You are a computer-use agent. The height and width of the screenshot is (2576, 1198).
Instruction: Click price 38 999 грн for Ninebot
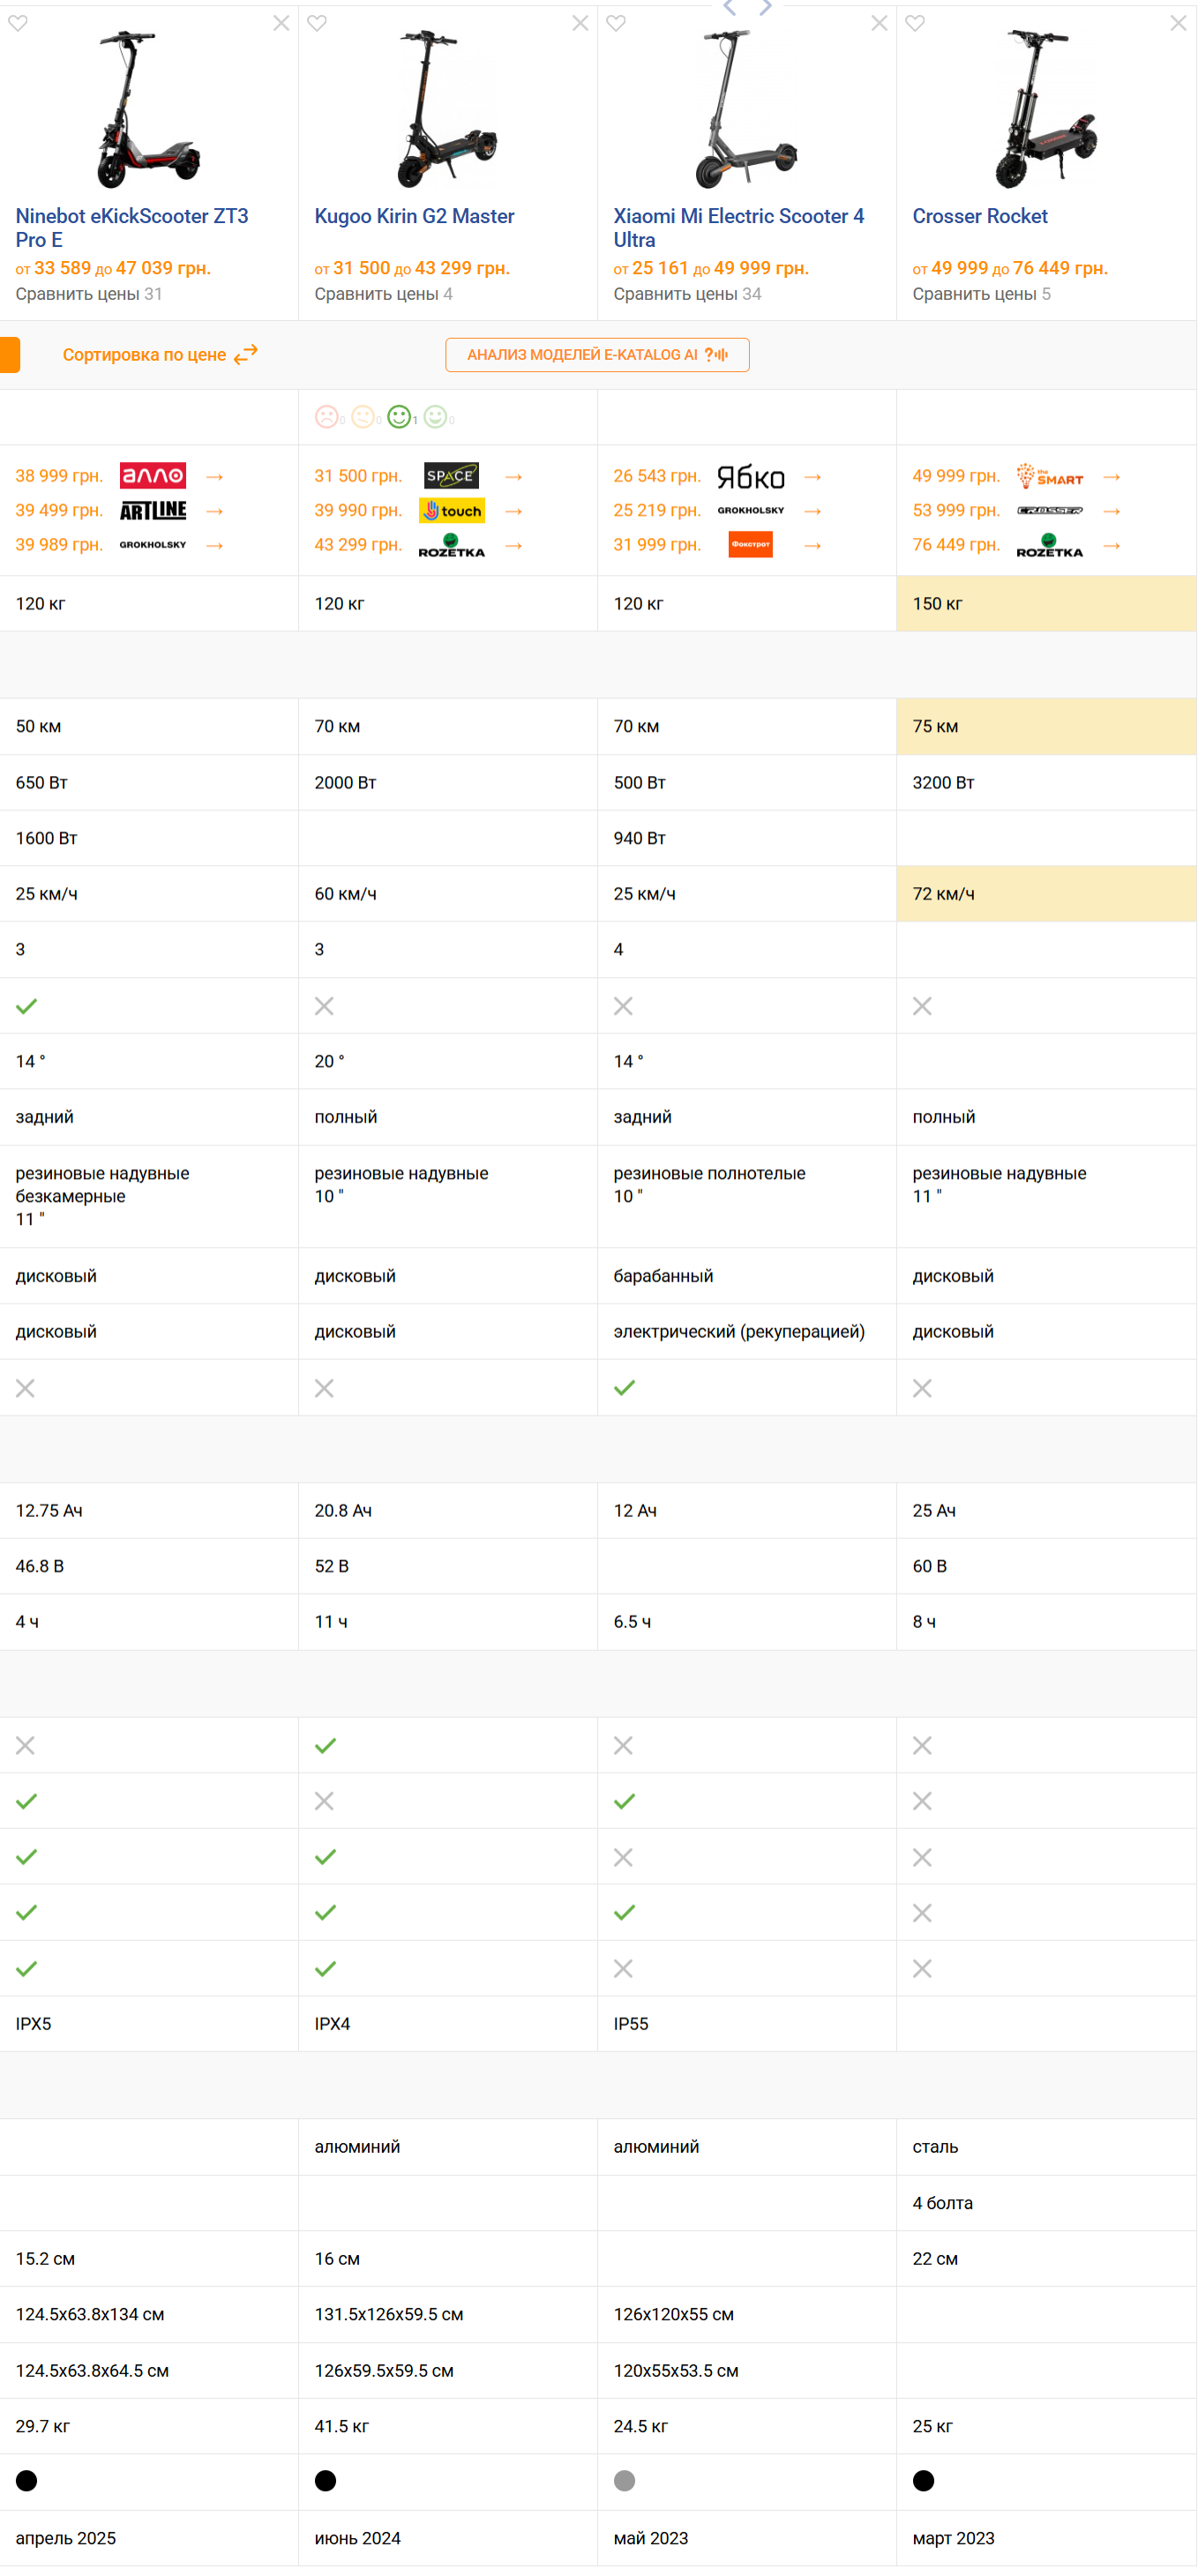pyautogui.click(x=59, y=476)
